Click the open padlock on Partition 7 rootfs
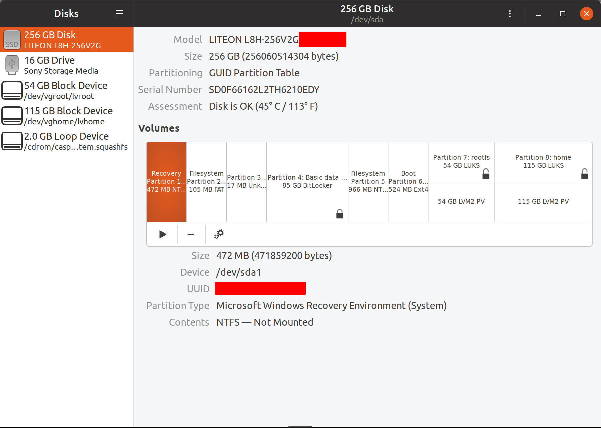601x428 pixels. pyautogui.click(x=486, y=173)
